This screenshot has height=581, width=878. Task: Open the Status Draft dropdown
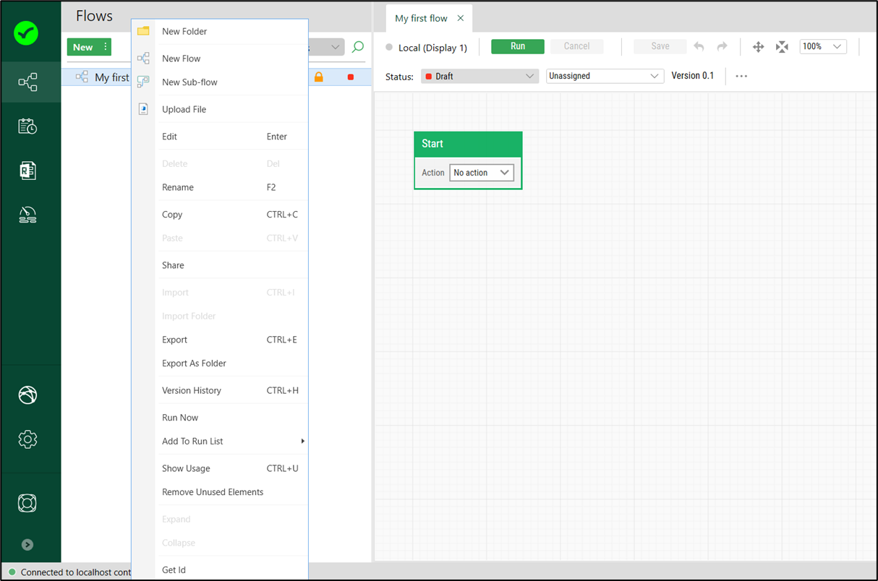pos(479,75)
